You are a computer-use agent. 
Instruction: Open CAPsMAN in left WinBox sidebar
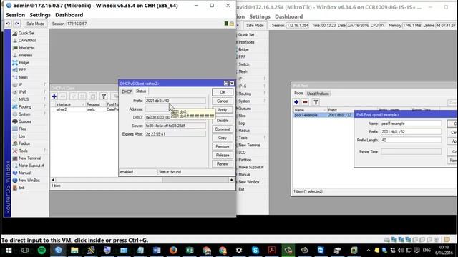pyautogui.click(x=27, y=41)
